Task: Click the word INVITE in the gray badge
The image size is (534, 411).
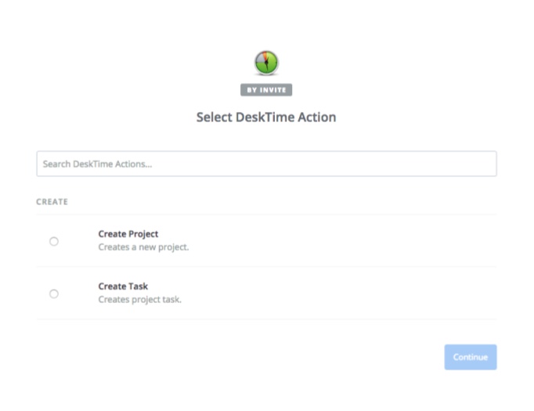Action: point(272,90)
